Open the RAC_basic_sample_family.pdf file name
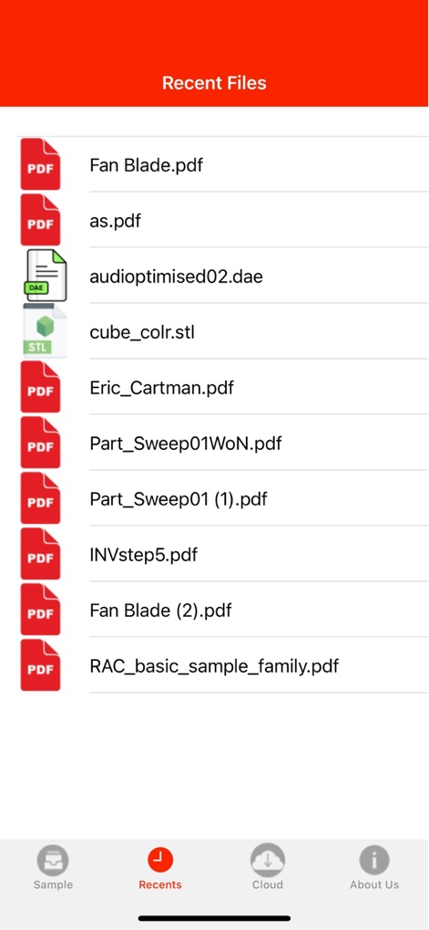429x930 pixels. [214, 665]
